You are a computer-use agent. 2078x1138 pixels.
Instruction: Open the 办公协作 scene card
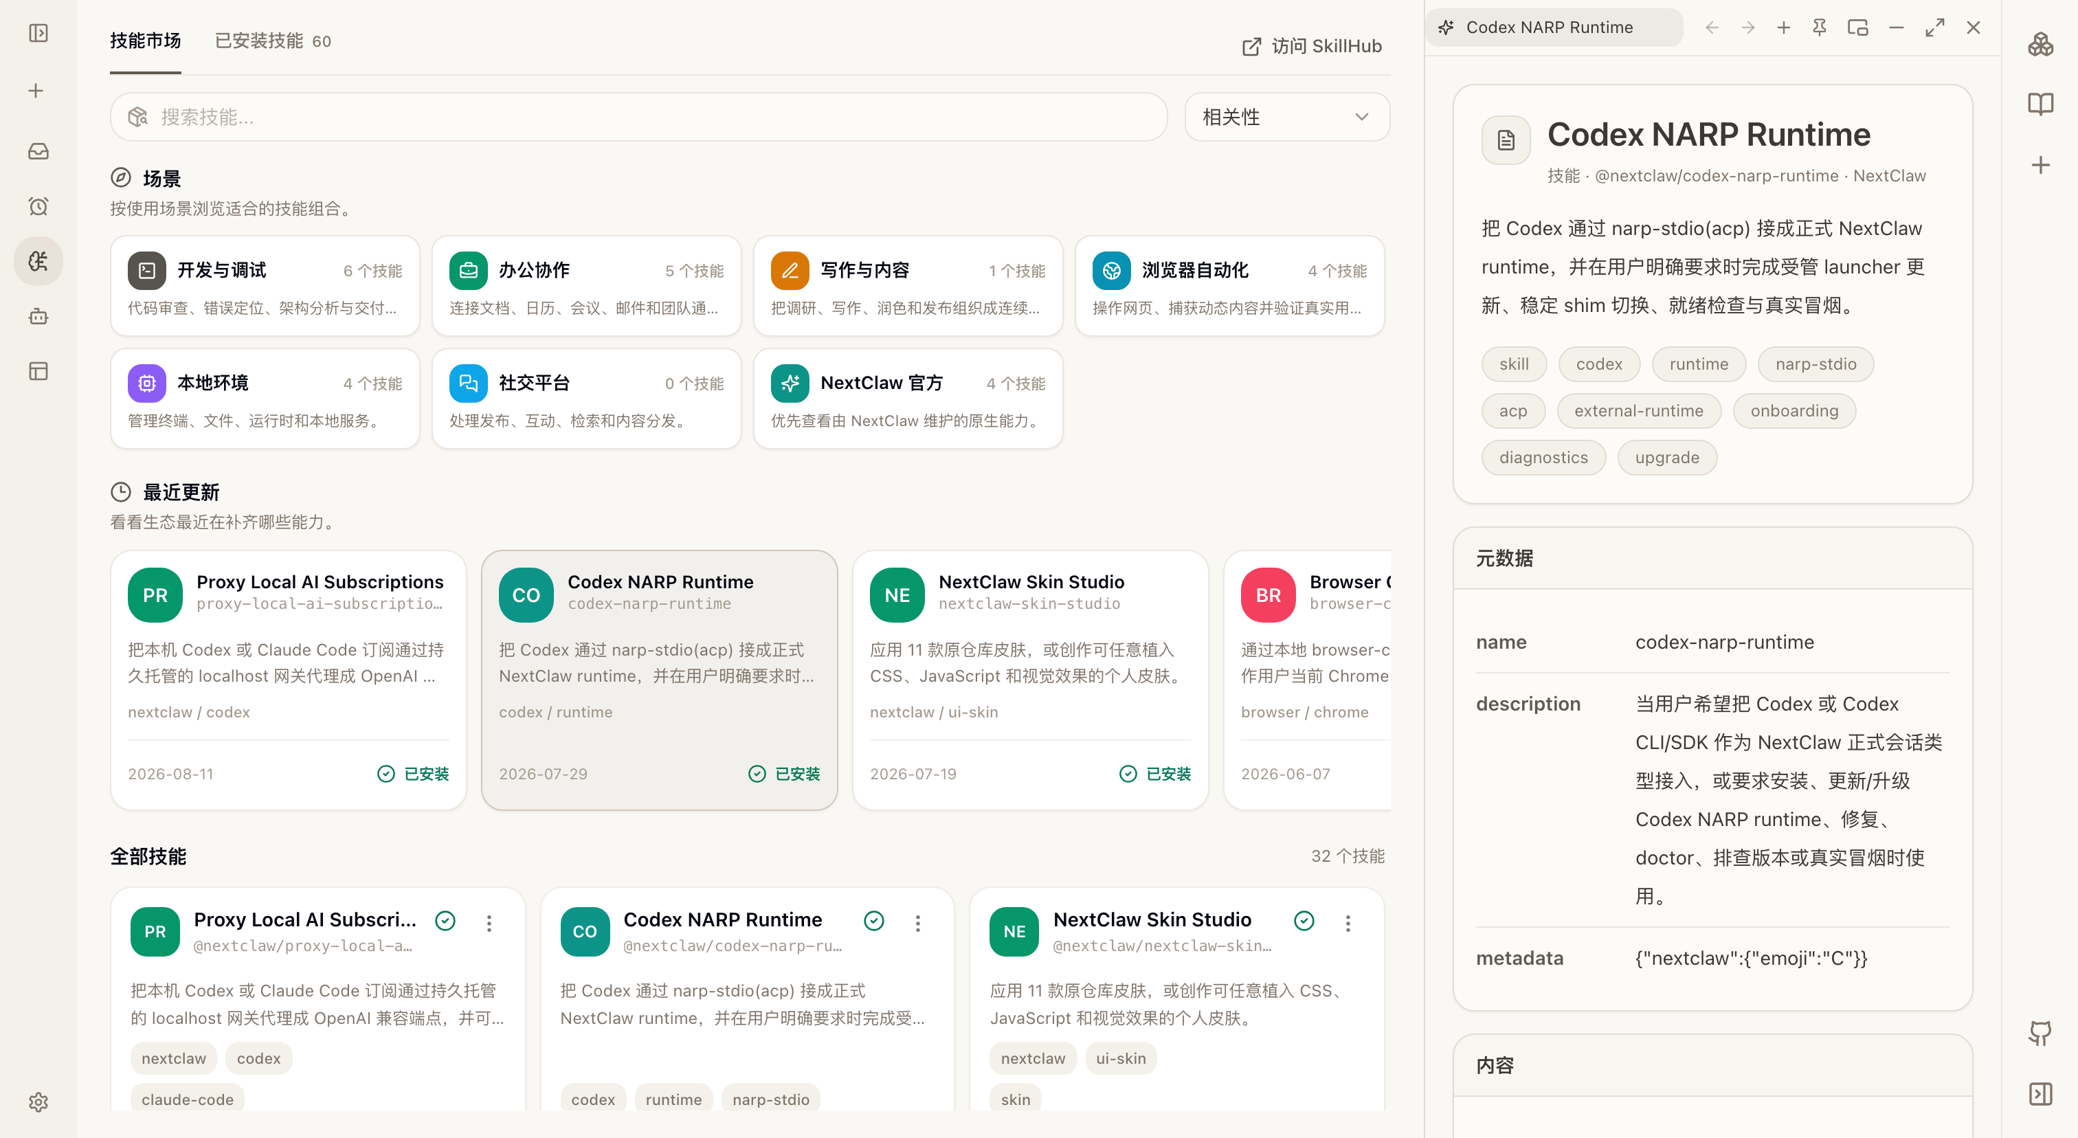(586, 285)
